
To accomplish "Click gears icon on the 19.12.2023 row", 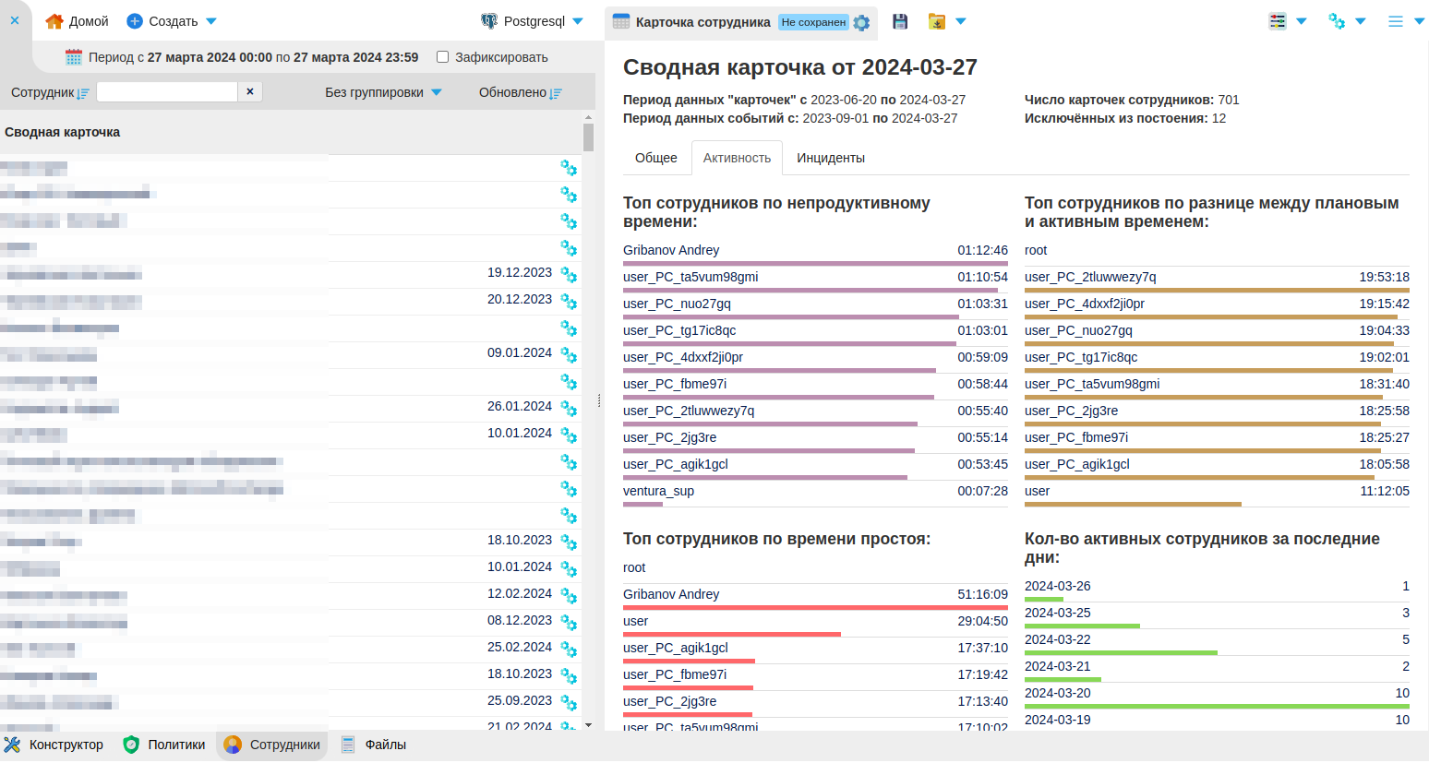I will (569, 275).
